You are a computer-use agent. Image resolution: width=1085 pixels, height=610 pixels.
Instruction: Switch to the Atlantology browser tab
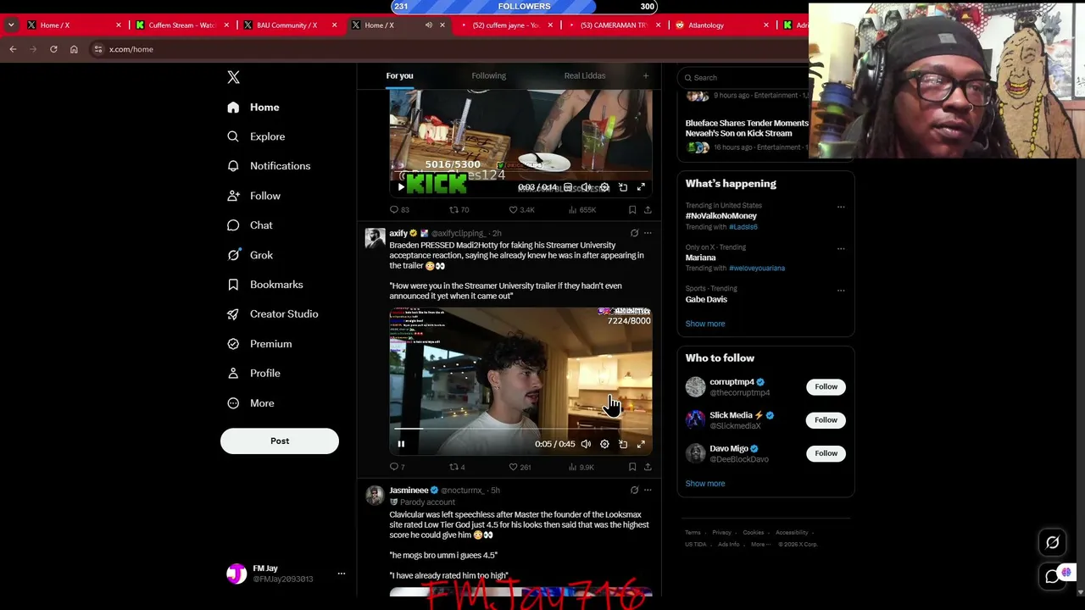tap(722, 25)
